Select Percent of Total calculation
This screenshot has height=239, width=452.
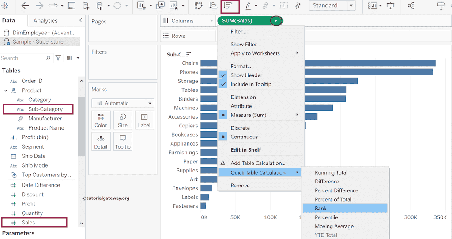click(333, 199)
